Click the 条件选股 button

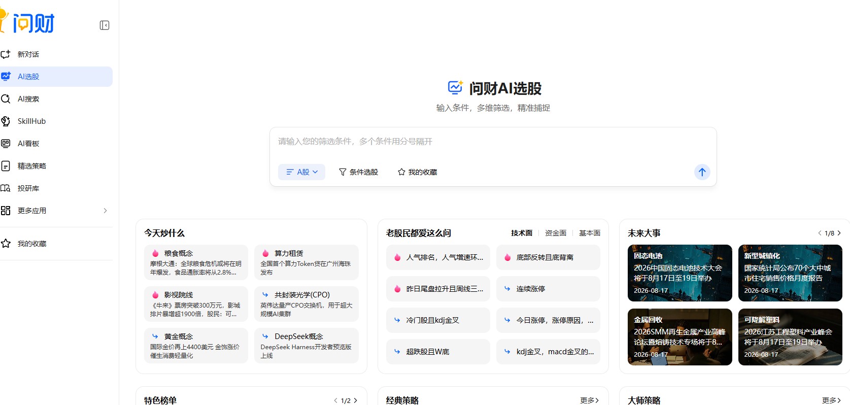point(358,172)
